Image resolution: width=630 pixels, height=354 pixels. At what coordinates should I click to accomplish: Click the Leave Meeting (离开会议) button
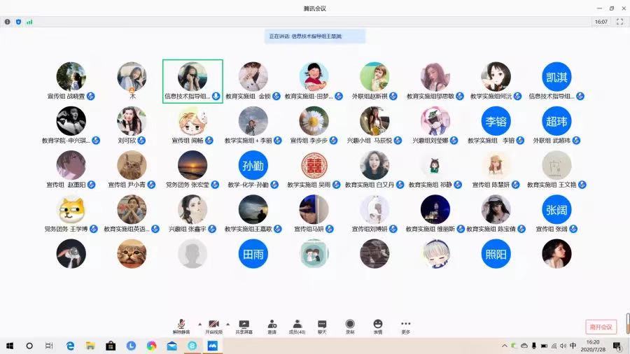(600, 327)
